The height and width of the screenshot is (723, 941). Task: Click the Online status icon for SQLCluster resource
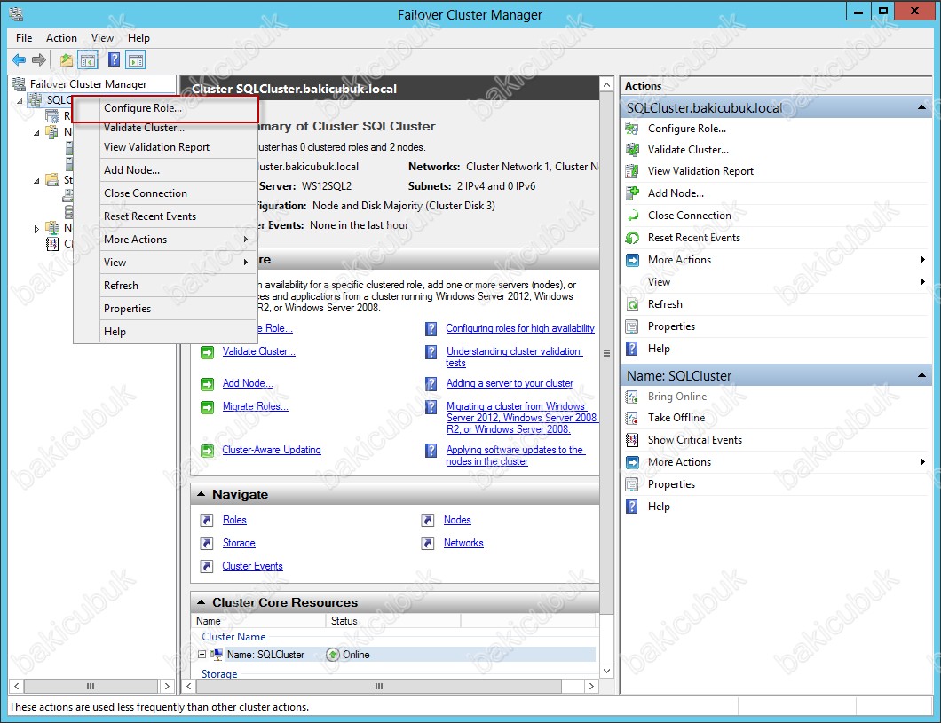[333, 655]
